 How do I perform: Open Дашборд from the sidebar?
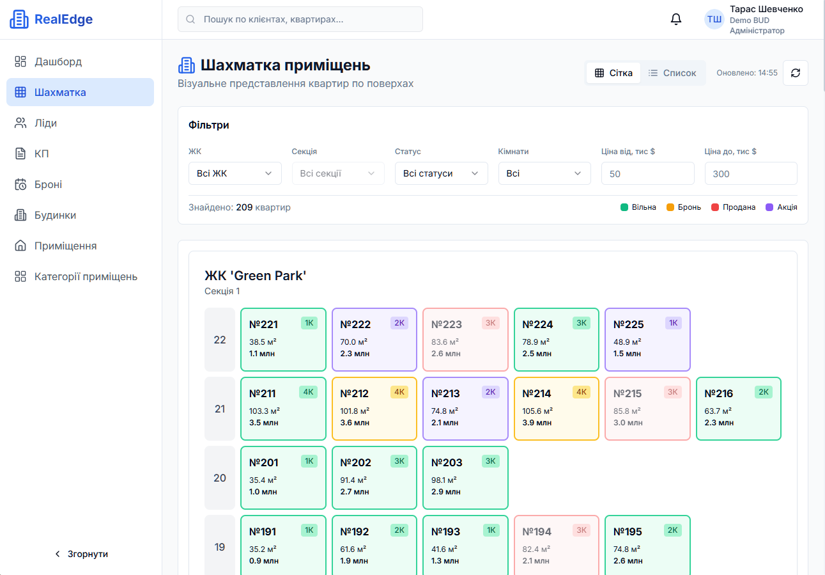click(x=58, y=61)
